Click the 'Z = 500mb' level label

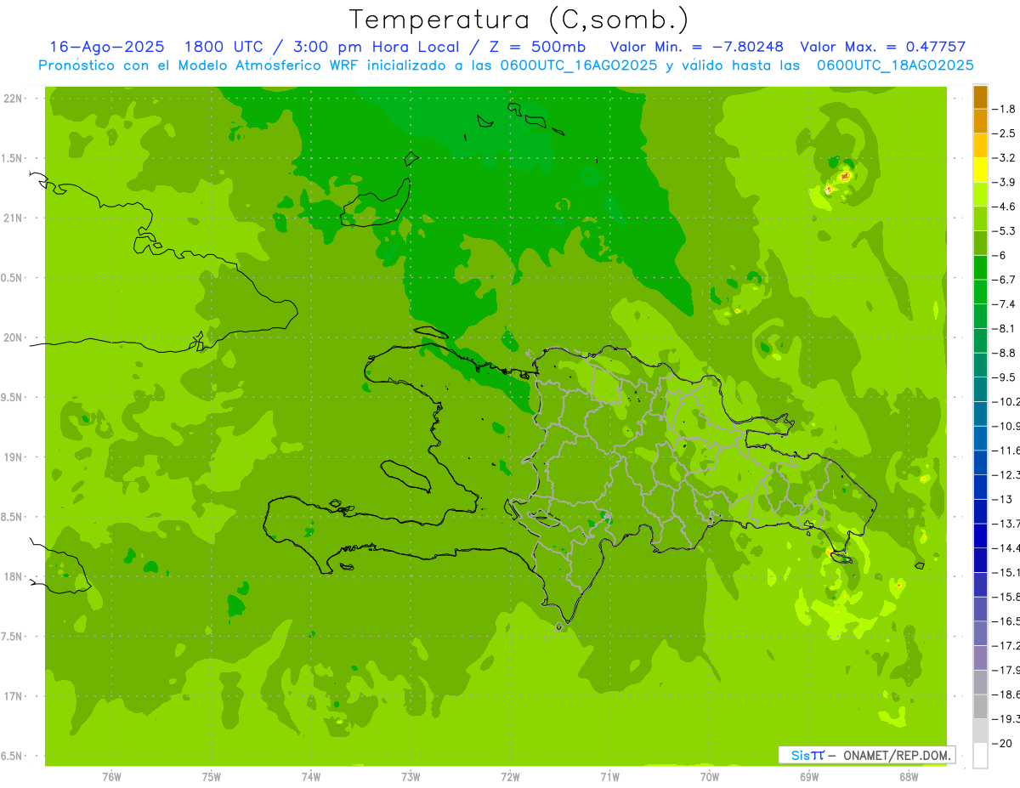537,47
